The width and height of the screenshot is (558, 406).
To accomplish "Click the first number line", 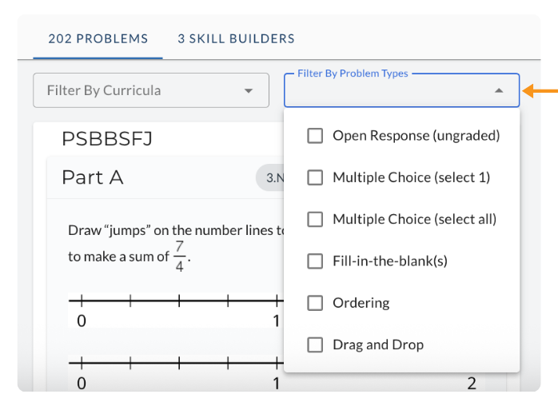I will point(176,302).
